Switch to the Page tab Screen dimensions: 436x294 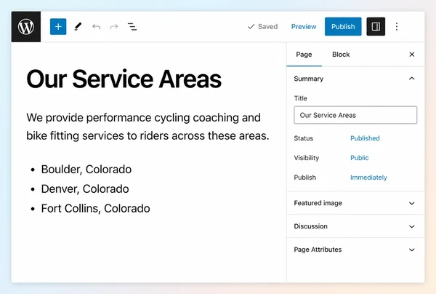tap(304, 55)
